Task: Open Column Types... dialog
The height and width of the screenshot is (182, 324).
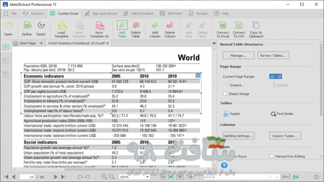Action: (285, 136)
